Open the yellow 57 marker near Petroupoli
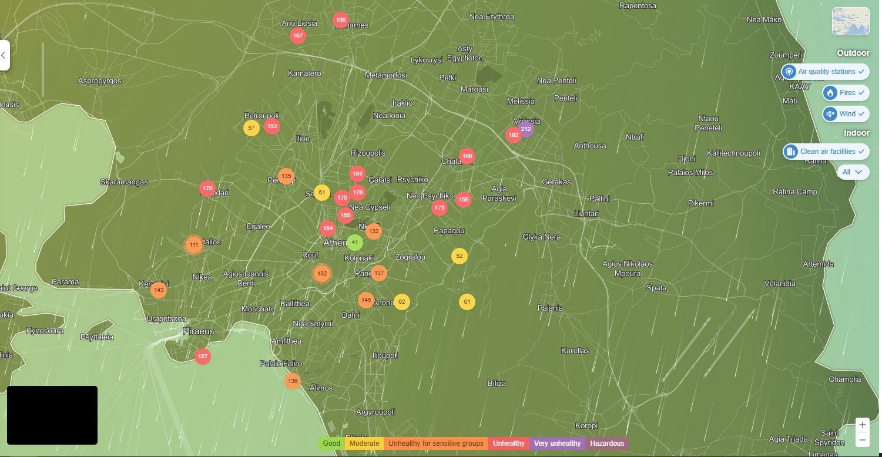 pos(251,128)
